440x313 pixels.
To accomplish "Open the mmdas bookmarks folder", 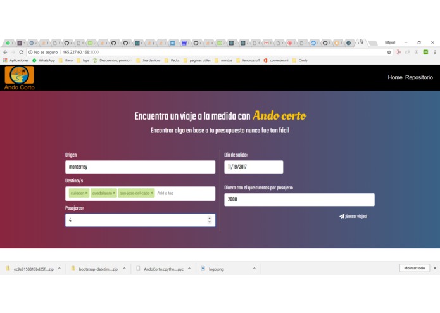I will [223, 60].
